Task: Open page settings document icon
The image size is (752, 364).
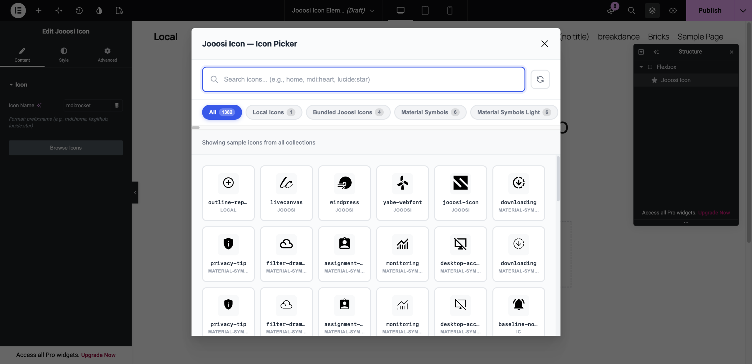Action: coord(119,11)
